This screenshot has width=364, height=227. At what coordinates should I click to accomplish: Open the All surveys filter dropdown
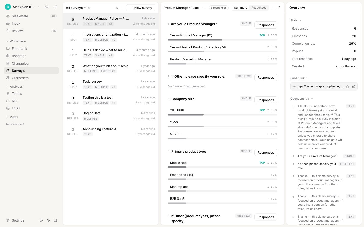[x=76, y=8]
